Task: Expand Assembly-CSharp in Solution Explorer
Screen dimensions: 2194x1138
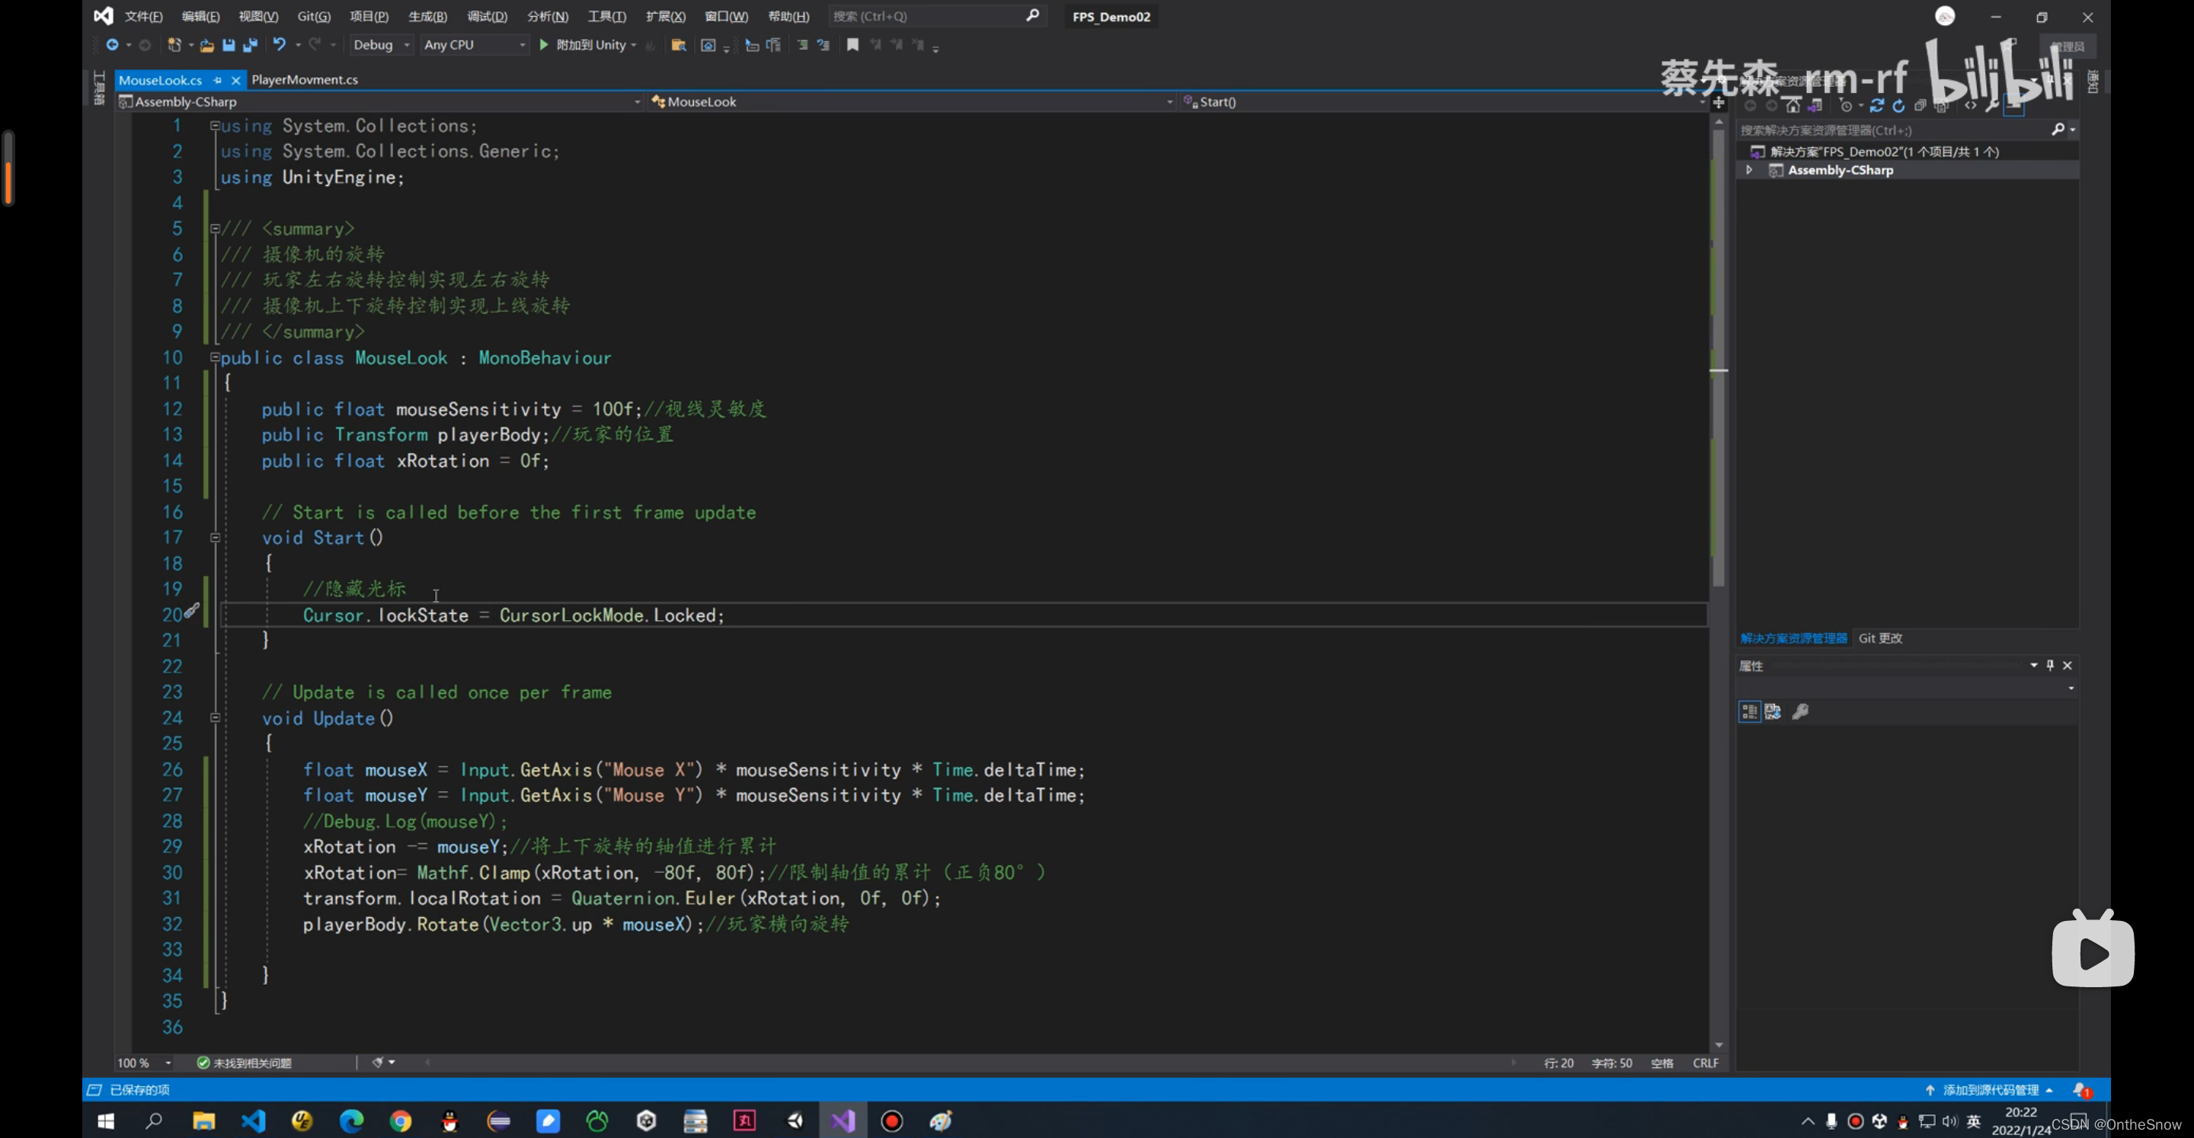Action: point(1749,170)
